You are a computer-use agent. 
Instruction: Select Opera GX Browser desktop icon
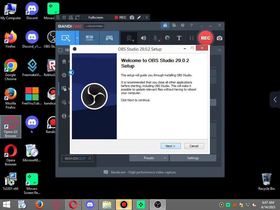11,127
